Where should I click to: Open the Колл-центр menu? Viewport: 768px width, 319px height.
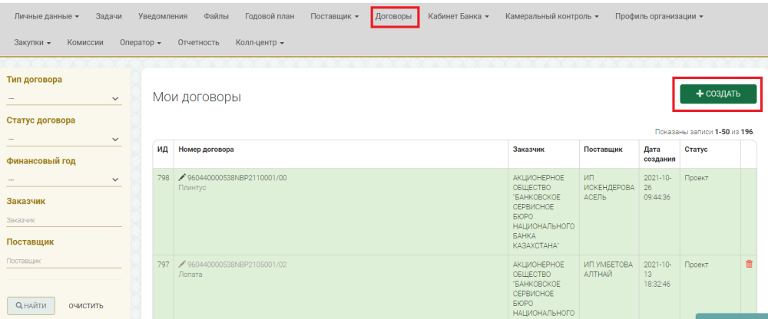coord(260,42)
